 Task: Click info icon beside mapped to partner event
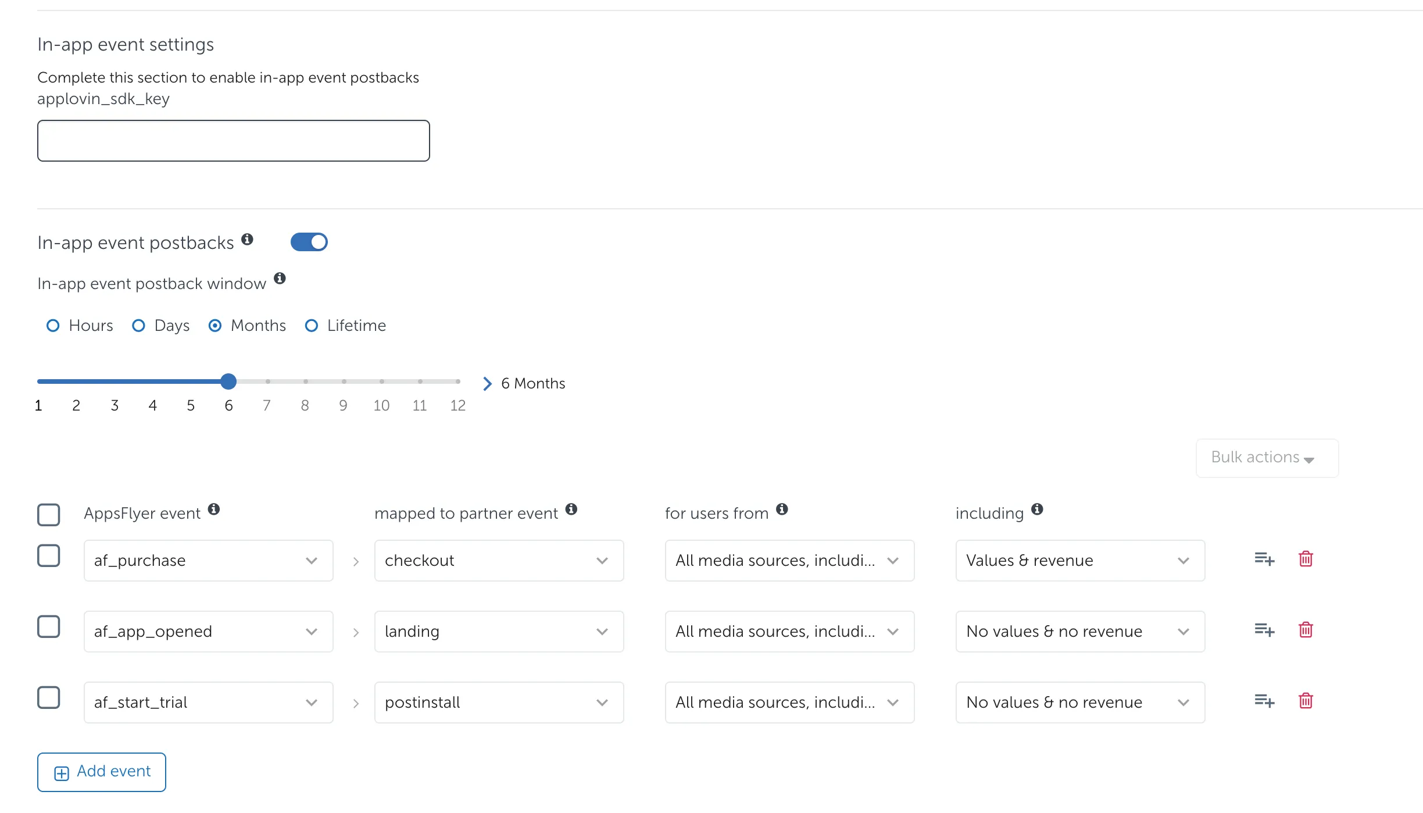coord(571,509)
